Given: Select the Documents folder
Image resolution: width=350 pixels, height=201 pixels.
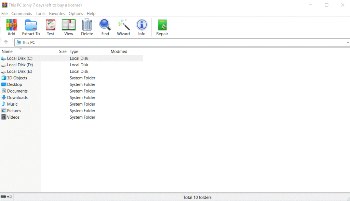Looking at the screenshot, I should [x=17, y=91].
